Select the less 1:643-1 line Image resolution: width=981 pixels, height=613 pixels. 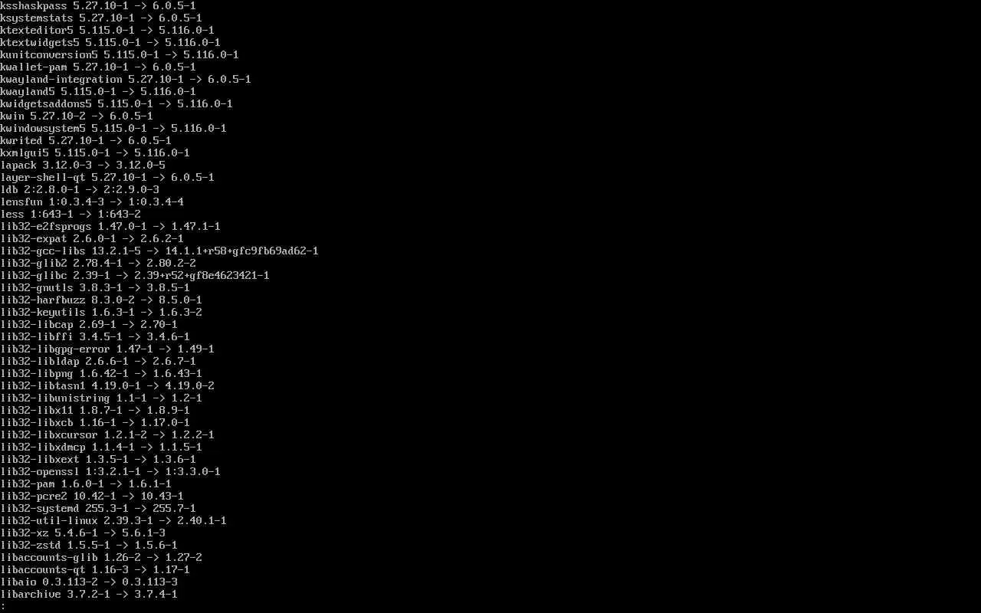(x=71, y=214)
